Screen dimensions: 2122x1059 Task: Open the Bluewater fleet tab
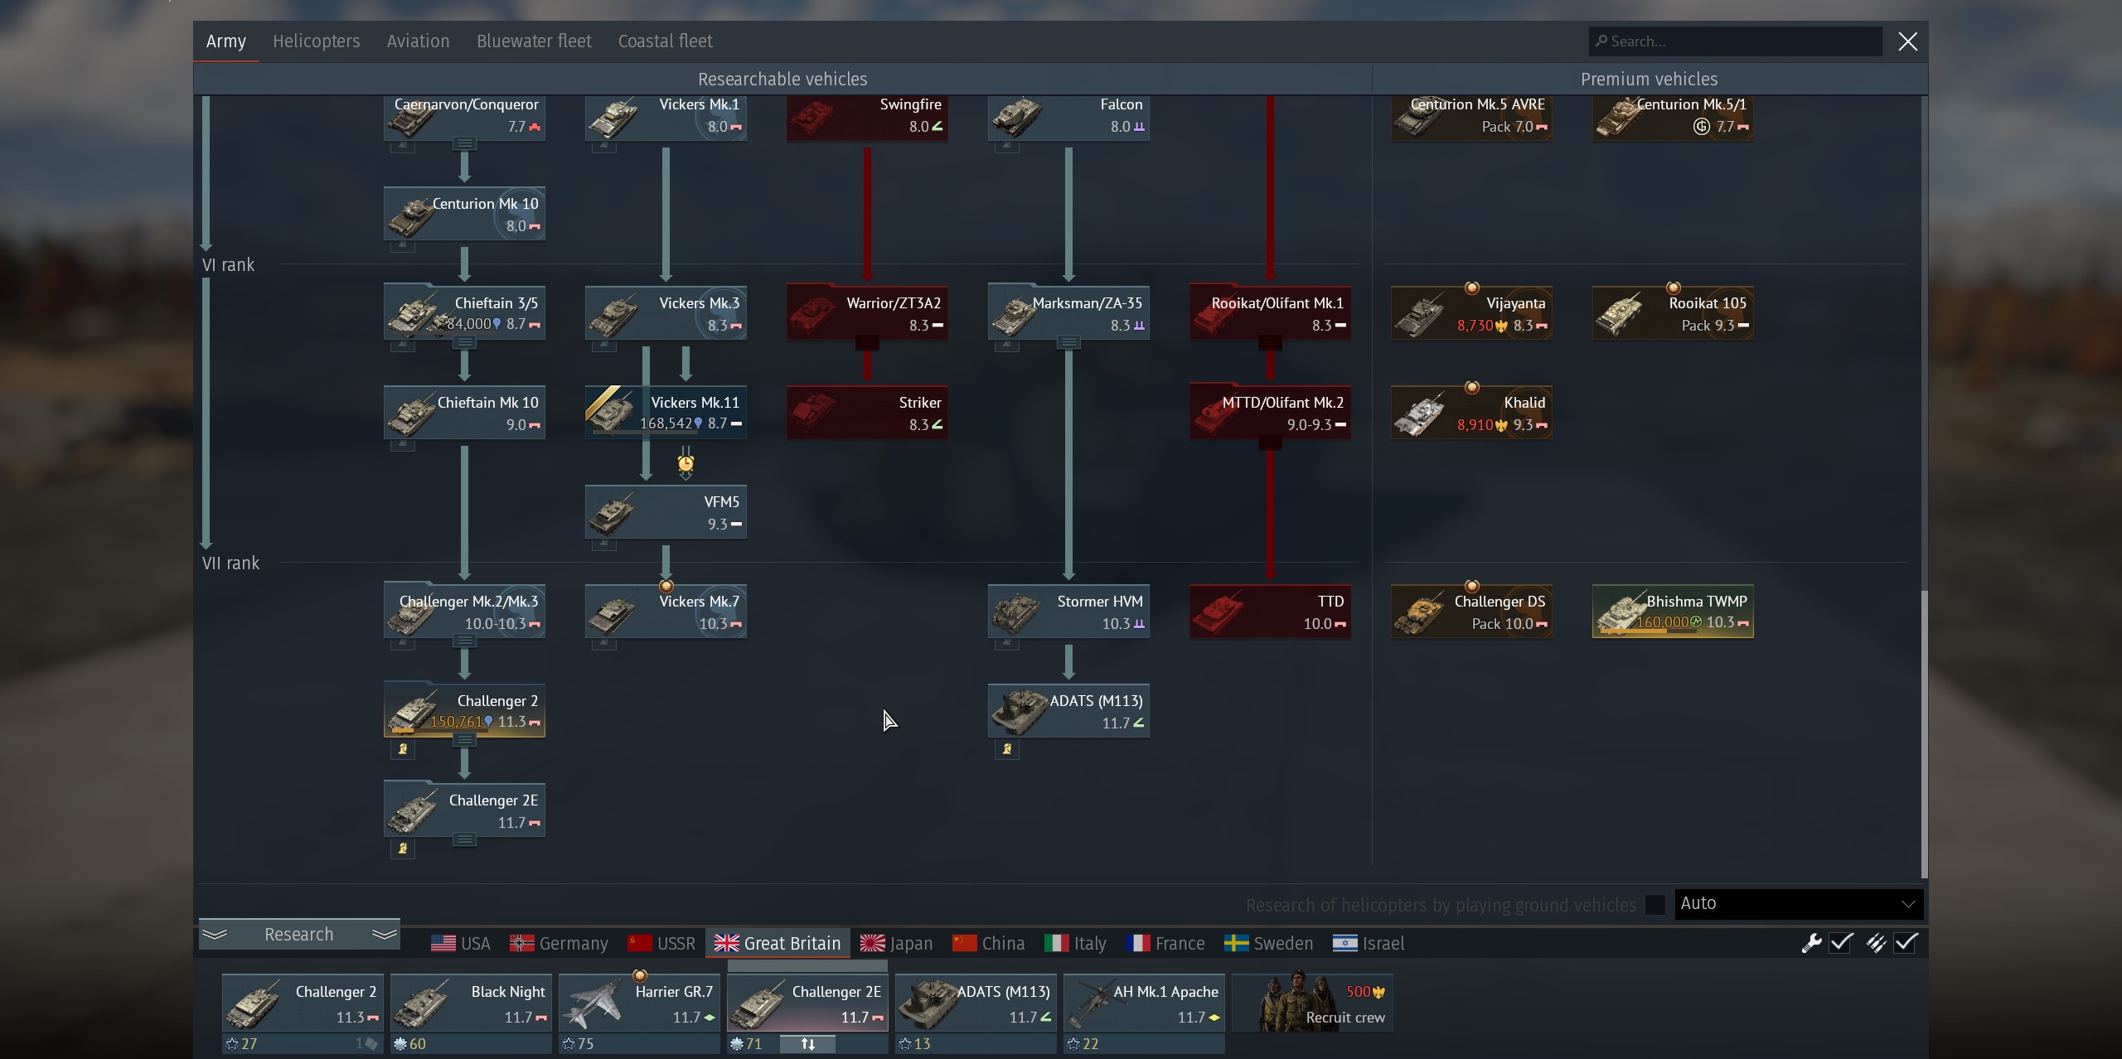tap(534, 41)
